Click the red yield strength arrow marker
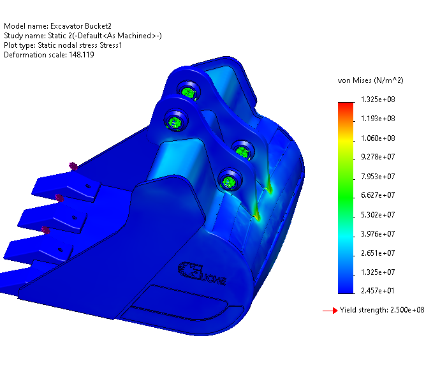The image size is (447, 368). (x=330, y=311)
